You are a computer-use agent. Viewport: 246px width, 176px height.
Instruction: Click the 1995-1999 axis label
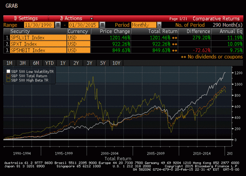64,153
